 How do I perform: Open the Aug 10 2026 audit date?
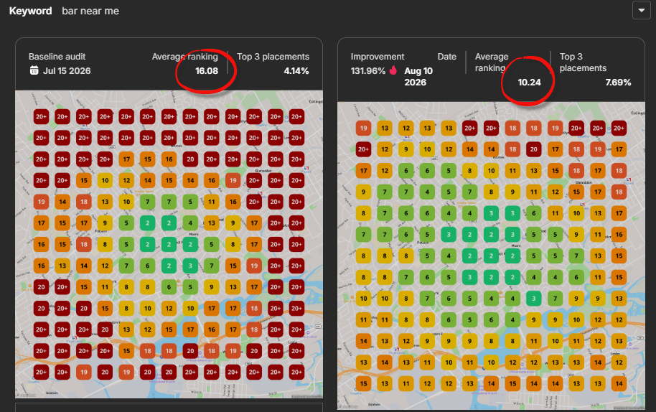418,77
